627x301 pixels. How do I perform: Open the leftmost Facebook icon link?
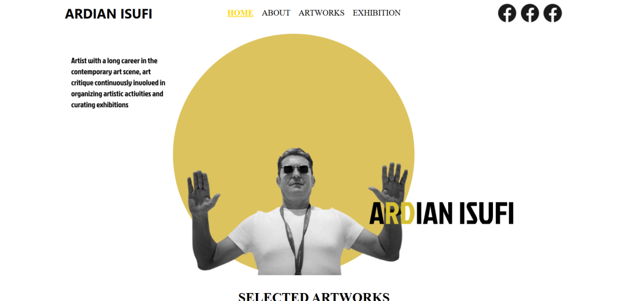click(506, 13)
